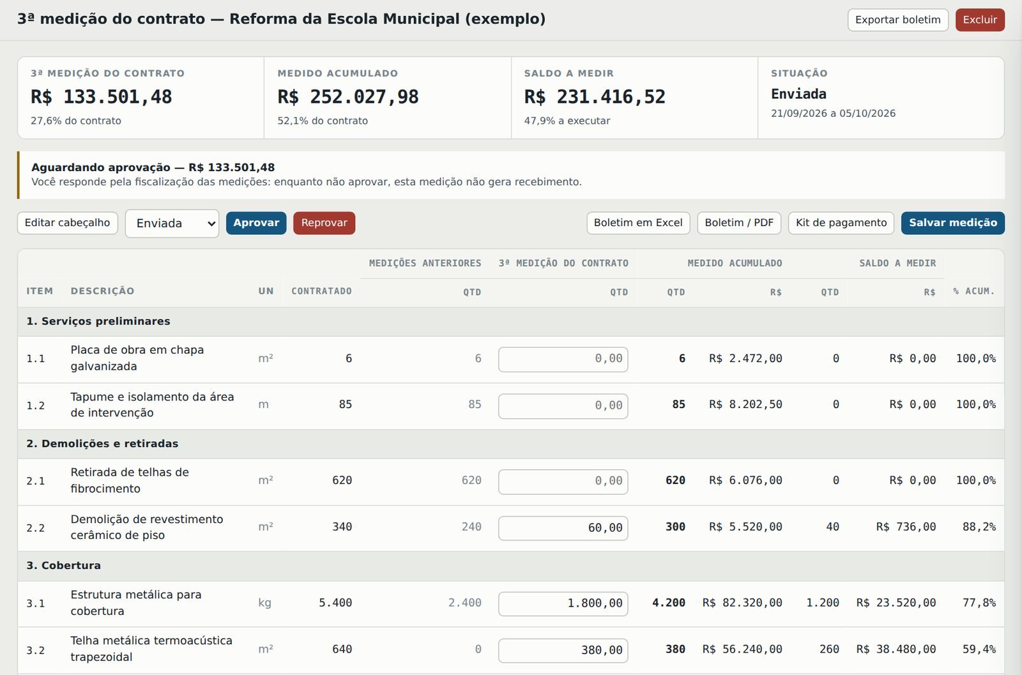Select the '2. Demolições e retiradas' group row
Image resolution: width=1022 pixels, height=675 pixels.
(511, 444)
